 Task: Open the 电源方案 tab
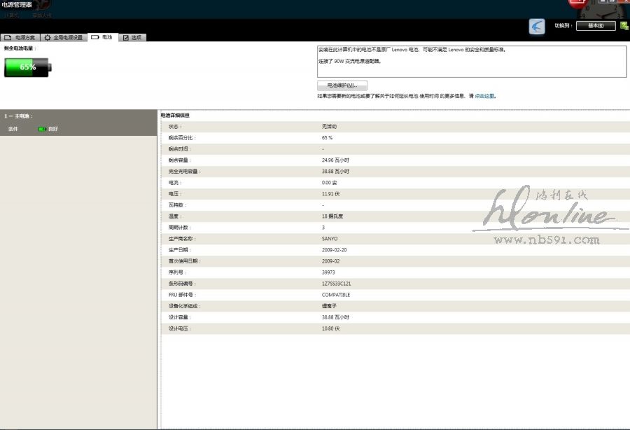click(20, 37)
